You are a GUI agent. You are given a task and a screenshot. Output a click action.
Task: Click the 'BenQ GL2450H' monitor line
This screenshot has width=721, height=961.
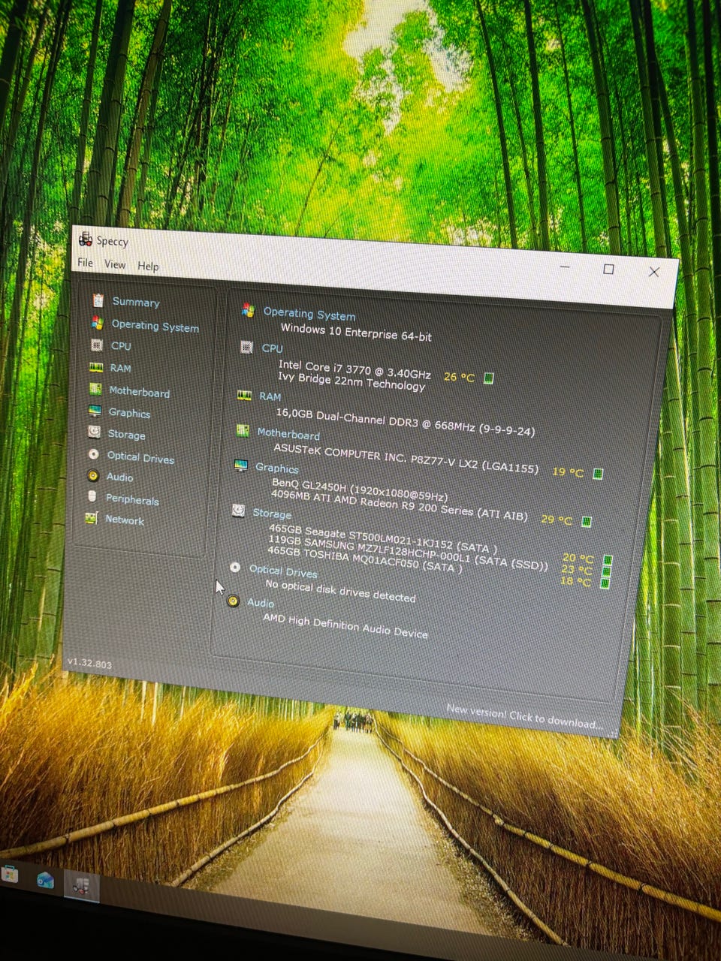[360, 490]
